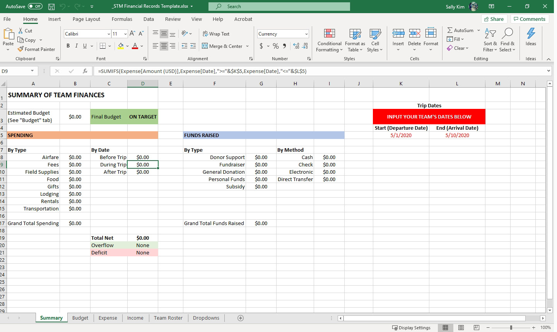
Task: Click the Percent Style icon
Action: point(276,46)
